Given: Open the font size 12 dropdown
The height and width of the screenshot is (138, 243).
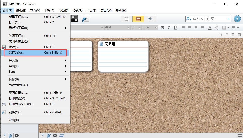Looking at the screenshot, I should [x=136, y=28].
